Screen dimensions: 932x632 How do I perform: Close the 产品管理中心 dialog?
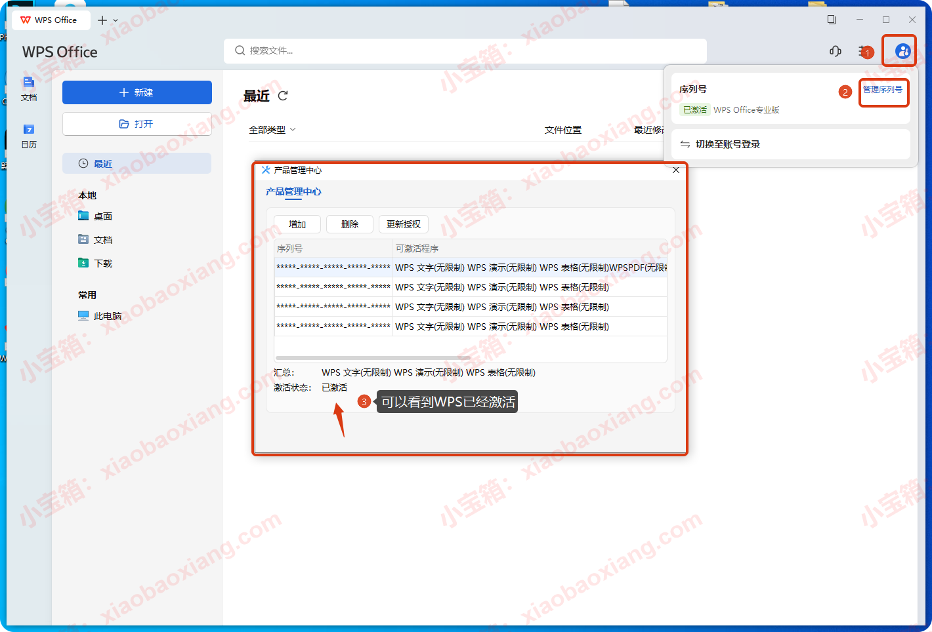click(x=676, y=170)
